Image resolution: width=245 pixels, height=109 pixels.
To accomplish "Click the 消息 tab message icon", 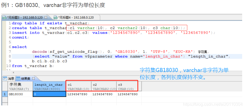I will coord(5,79).
